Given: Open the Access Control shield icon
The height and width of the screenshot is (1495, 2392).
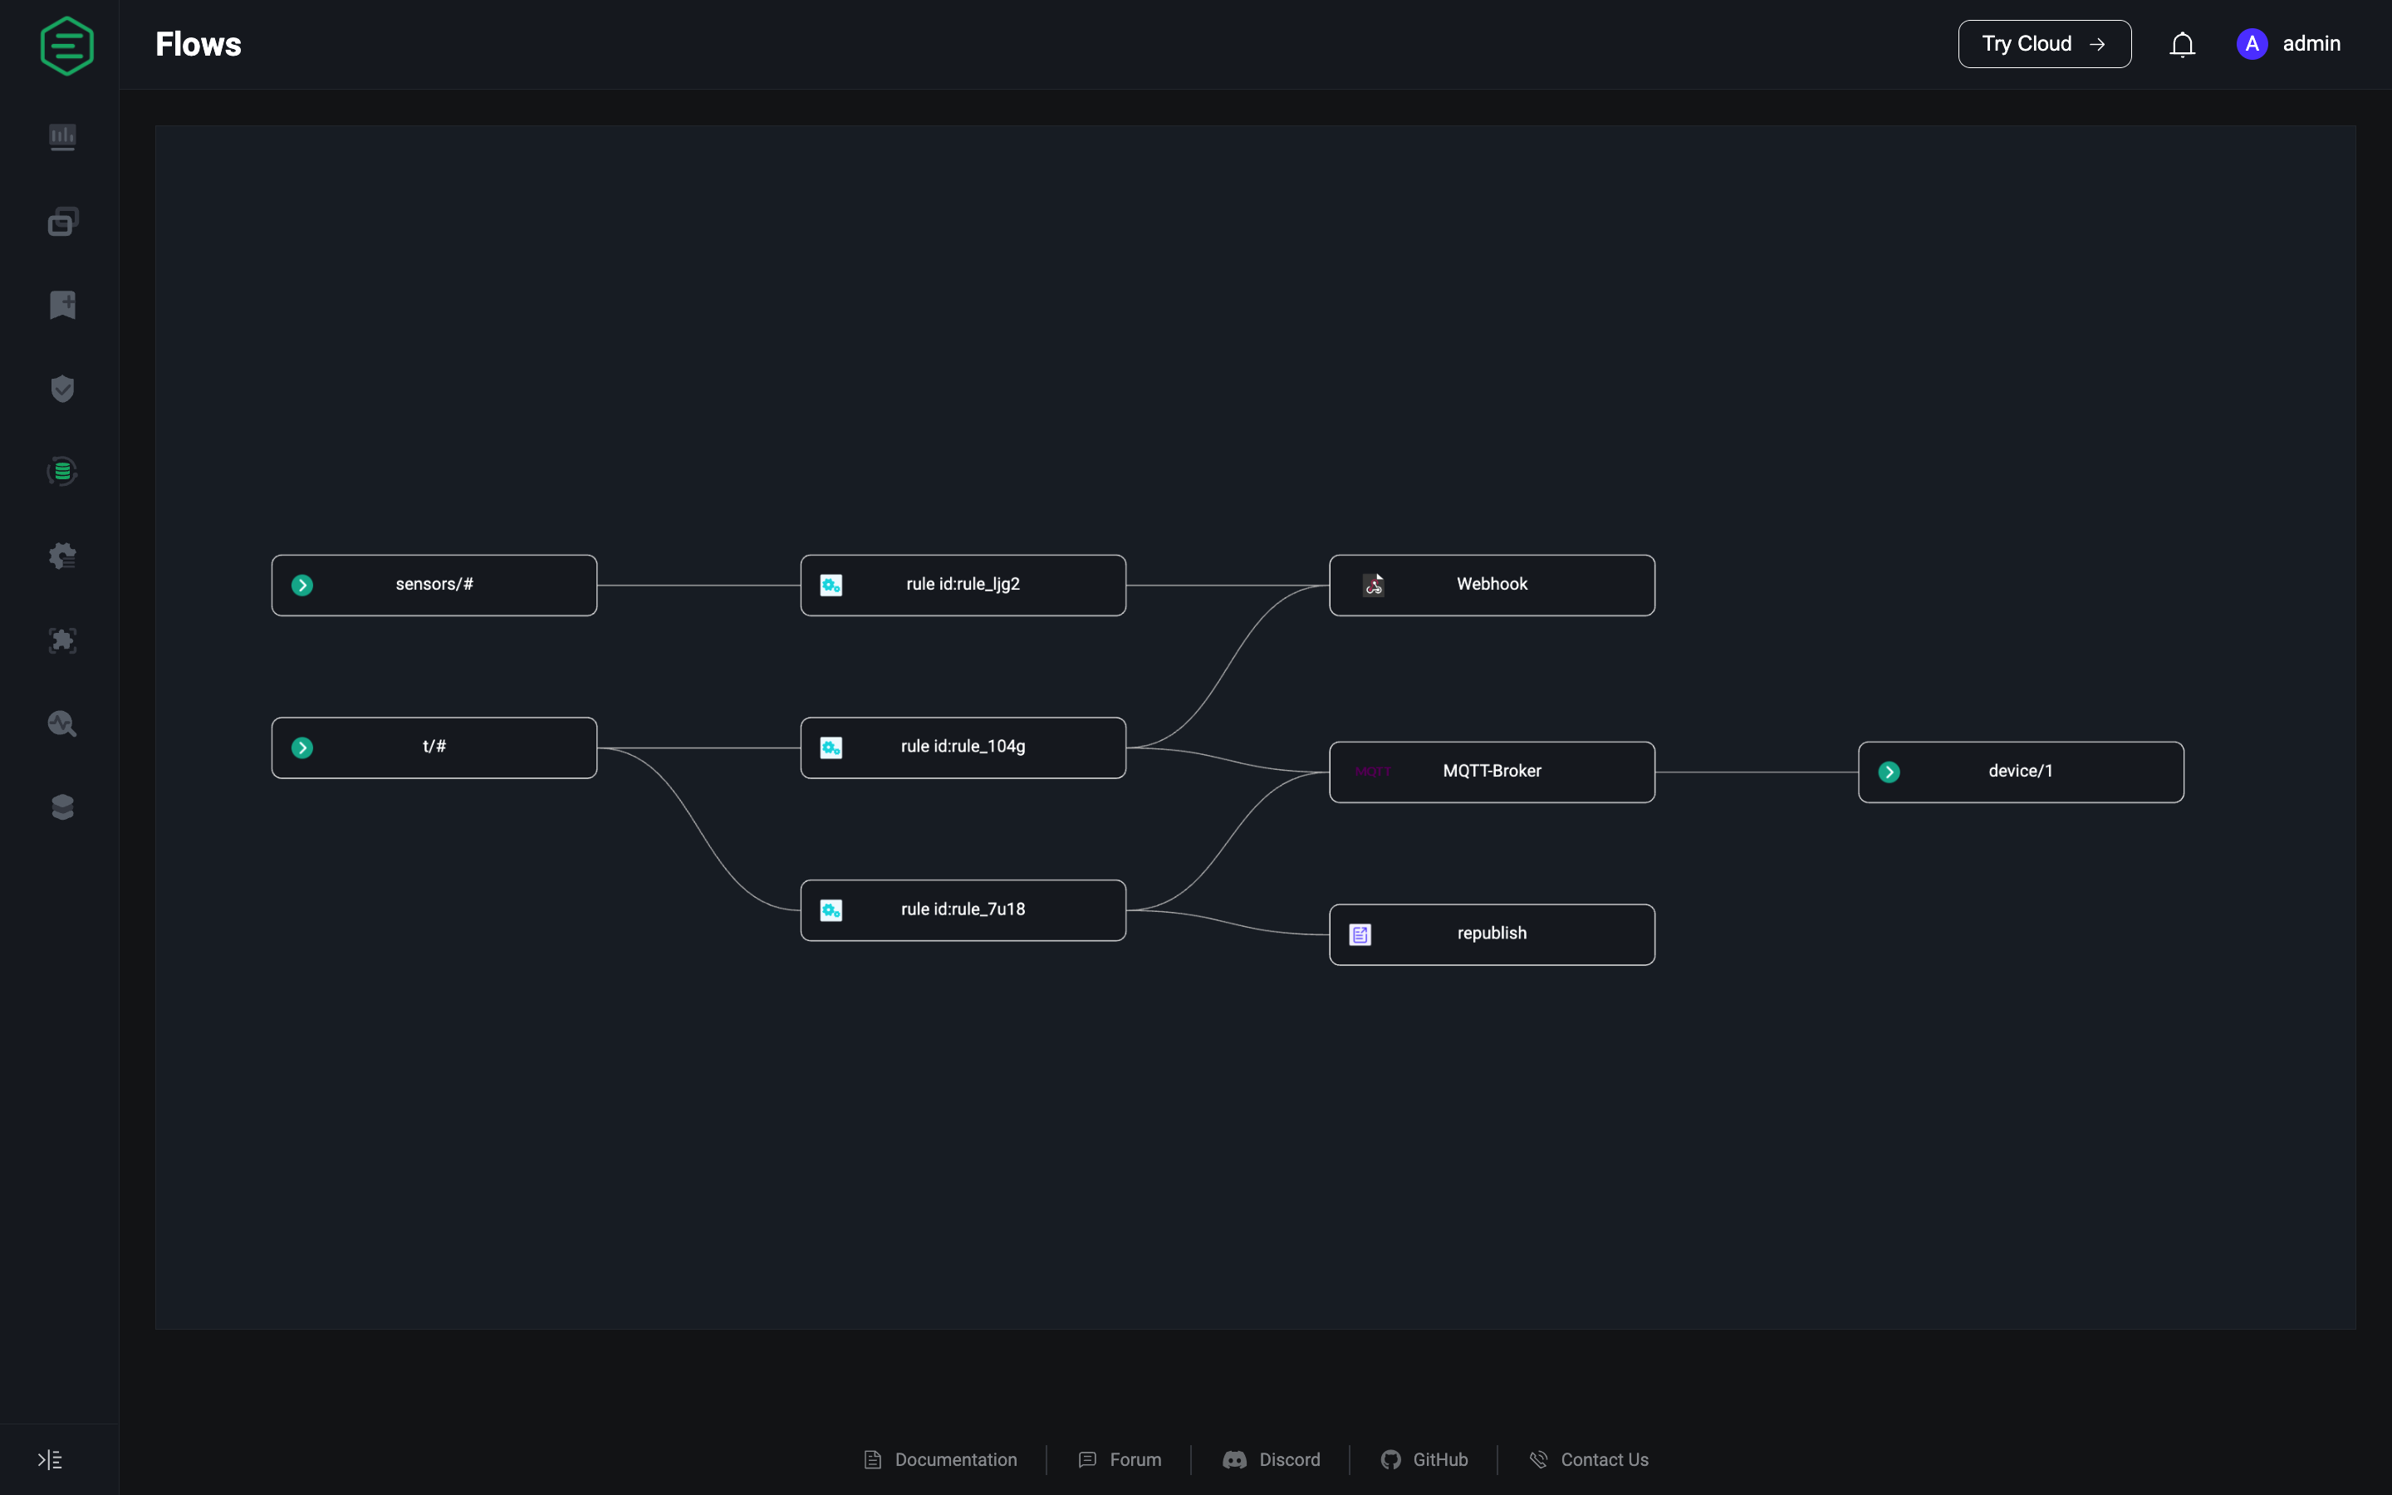Looking at the screenshot, I should 62,389.
